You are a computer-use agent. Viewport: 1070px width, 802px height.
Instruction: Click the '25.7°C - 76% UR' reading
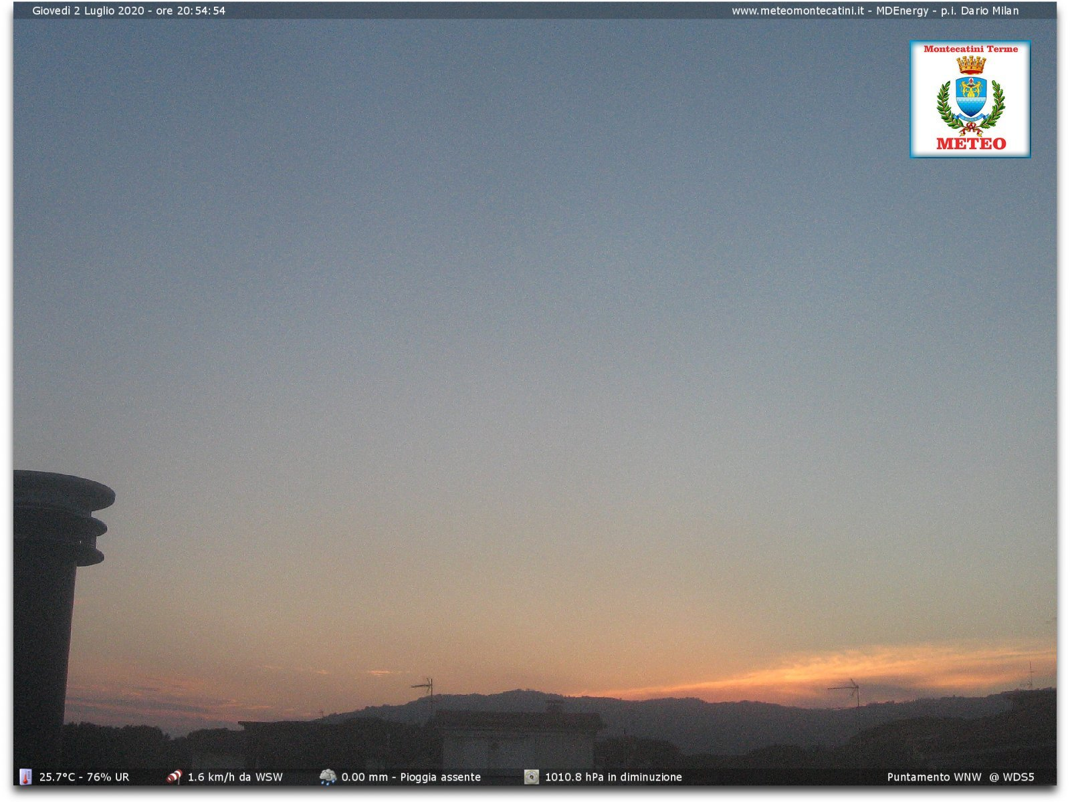[x=84, y=777]
